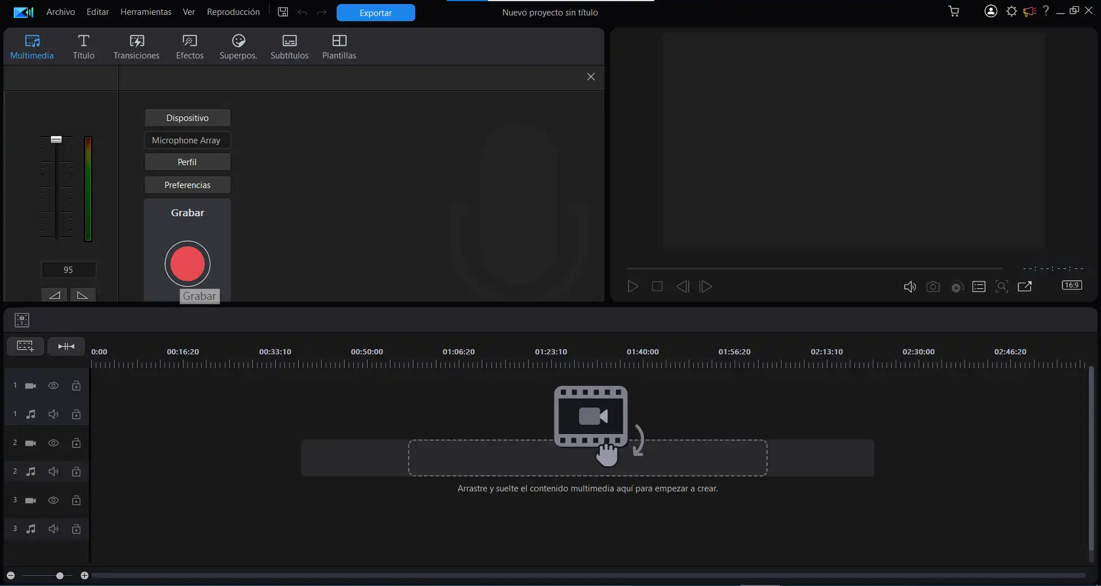Select video track 3 camera icon
The image size is (1101, 586).
click(x=31, y=501)
